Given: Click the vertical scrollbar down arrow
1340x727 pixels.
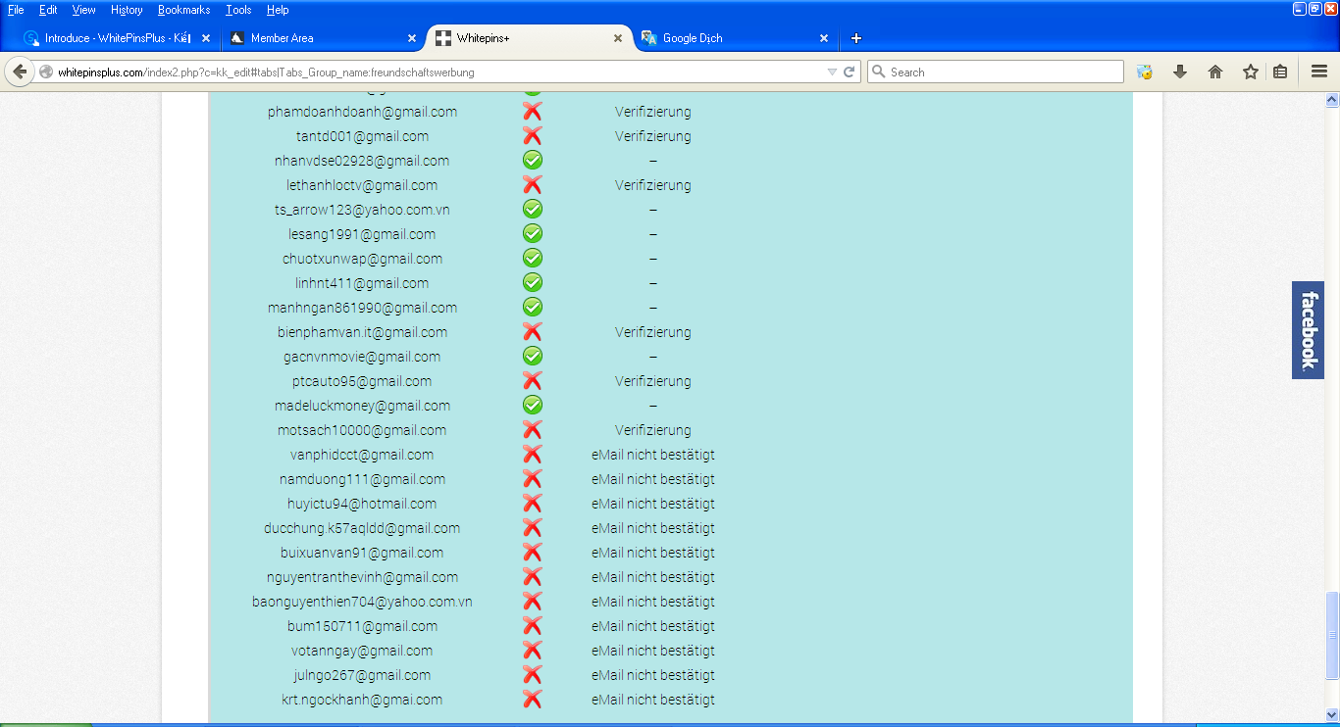Looking at the screenshot, I should pyautogui.click(x=1331, y=714).
